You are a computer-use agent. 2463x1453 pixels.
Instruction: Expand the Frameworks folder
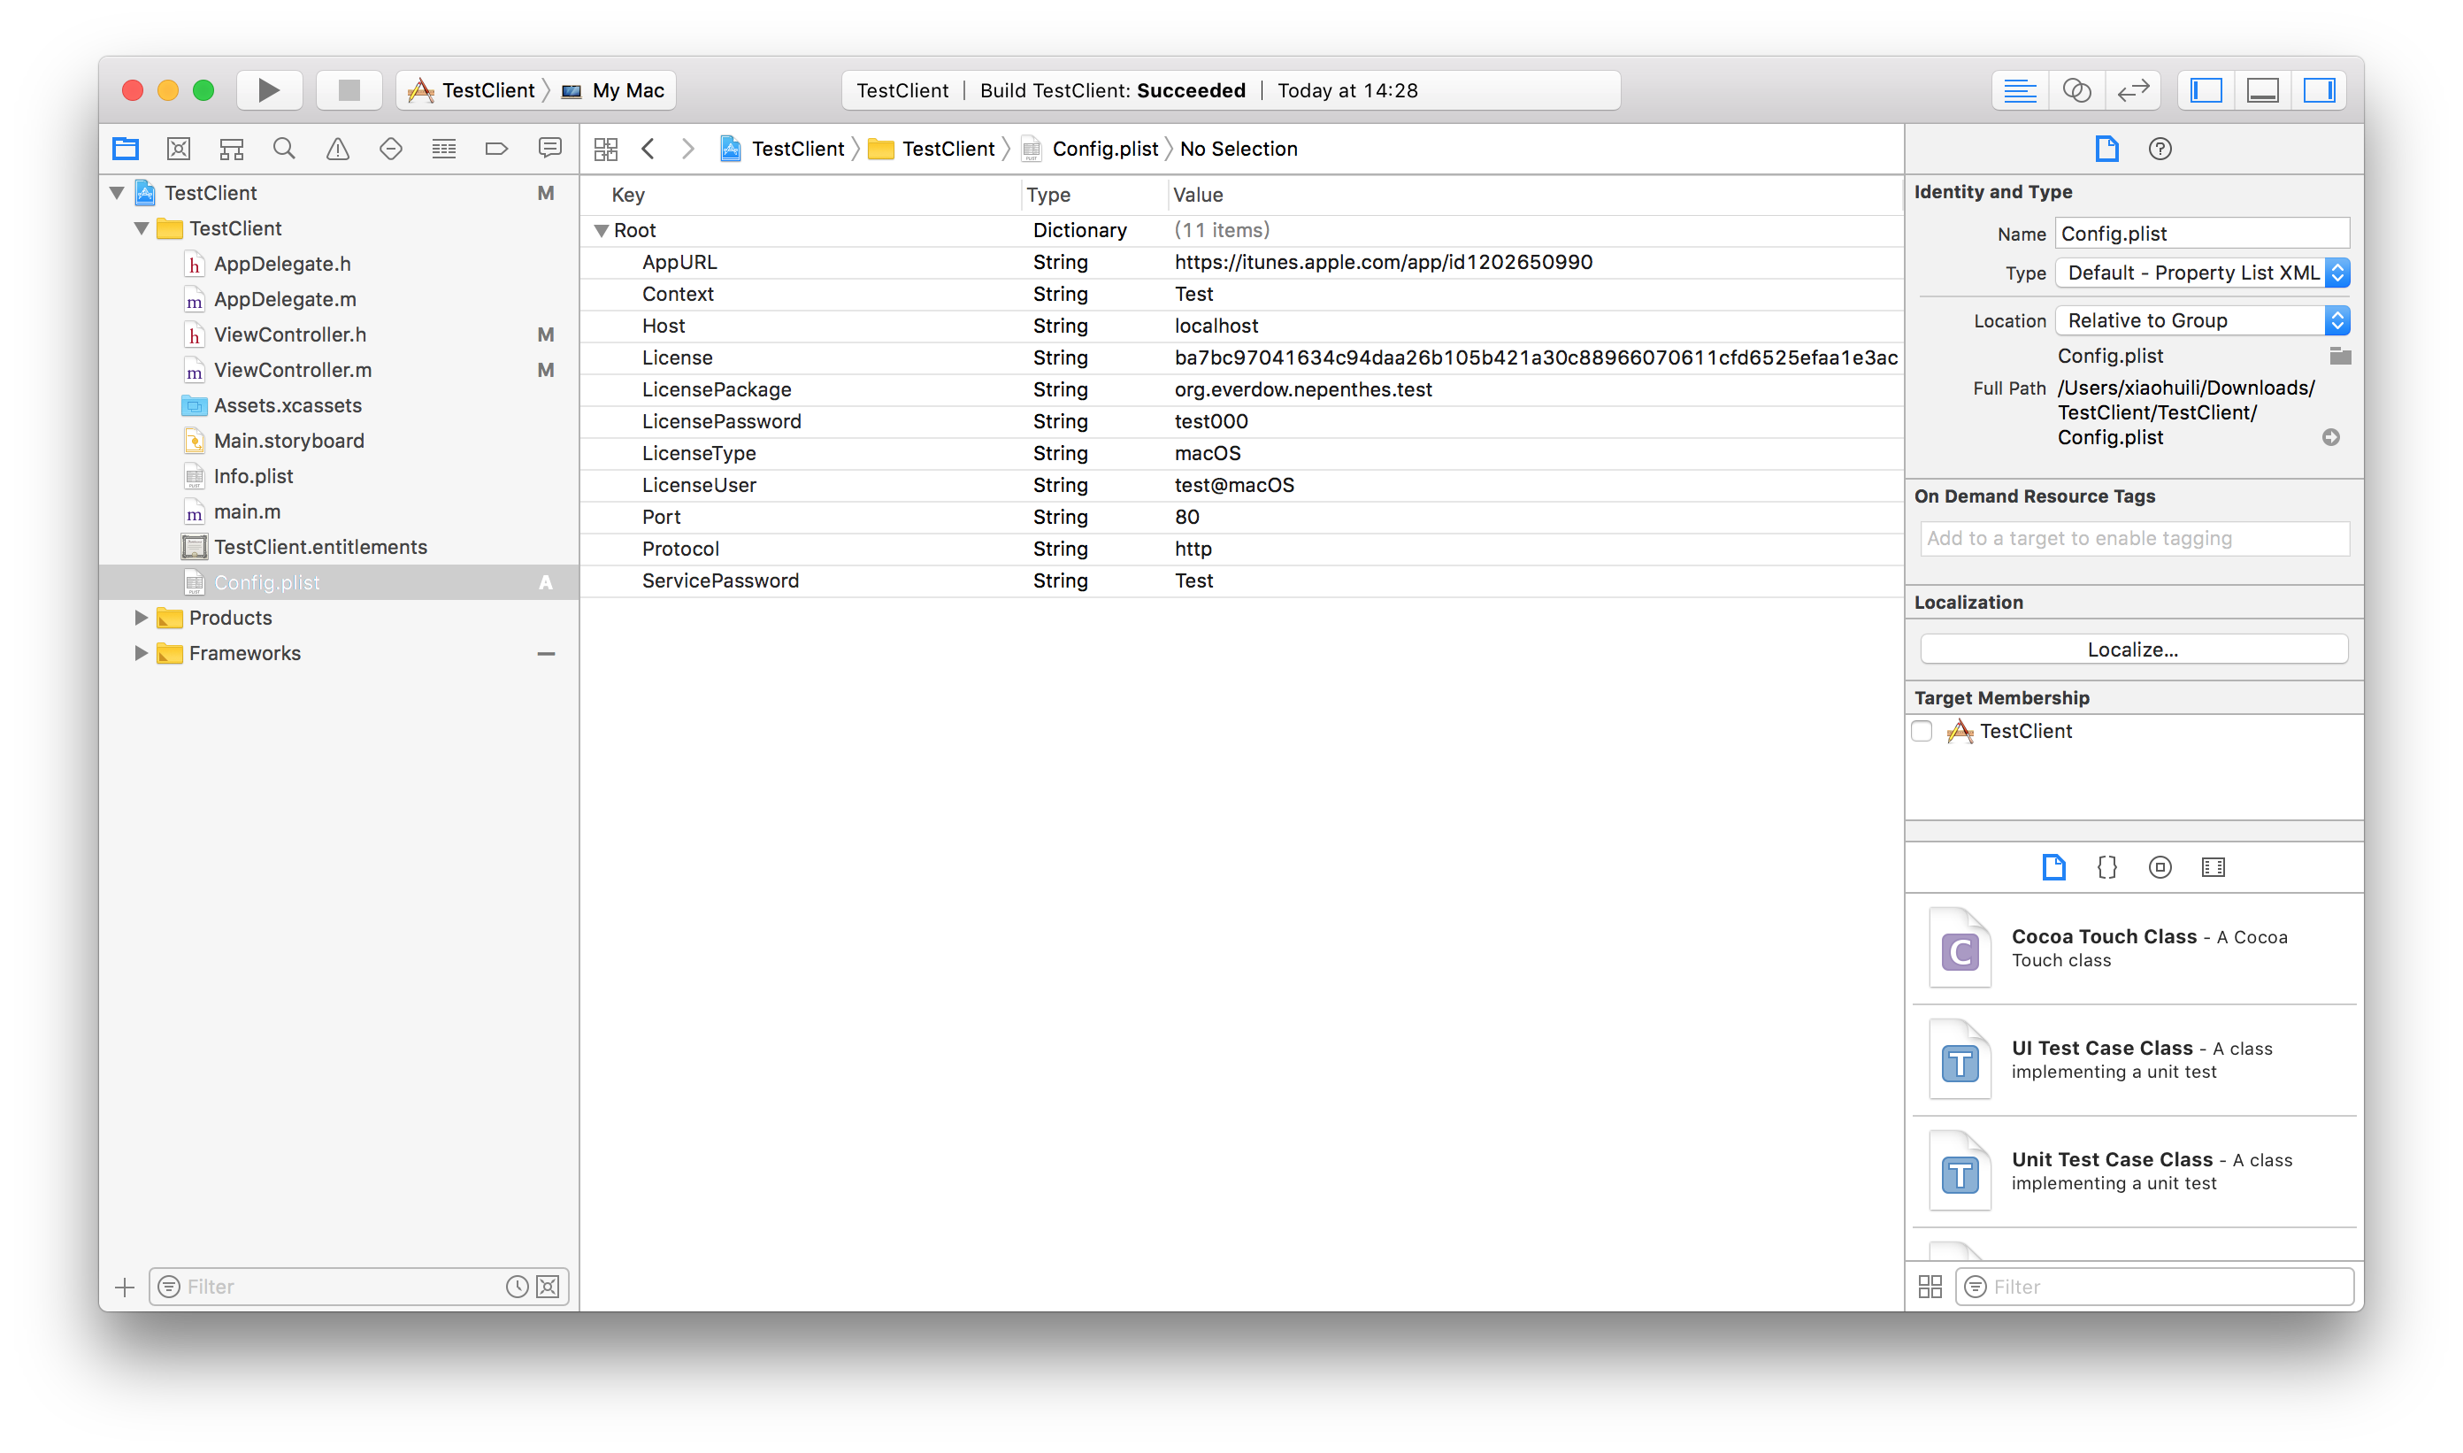click(x=141, y=653)
